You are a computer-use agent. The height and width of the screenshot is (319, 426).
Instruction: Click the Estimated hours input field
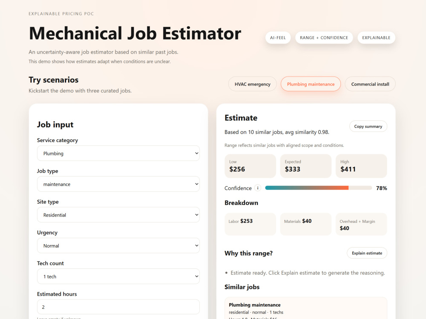(118, 307)
